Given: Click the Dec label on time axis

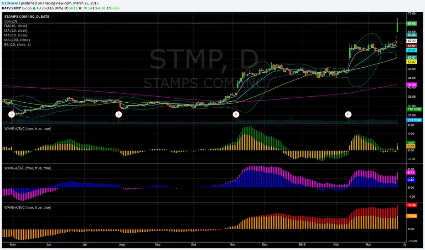Looking at the screenshot, I should tap(264, 245).
